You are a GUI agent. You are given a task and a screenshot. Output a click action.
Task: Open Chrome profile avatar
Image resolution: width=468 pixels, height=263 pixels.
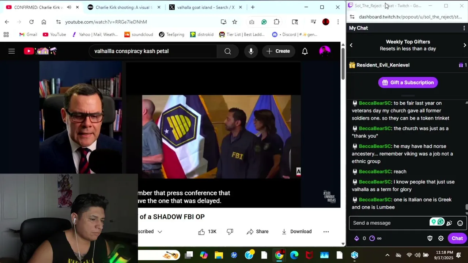pos(326,22)
